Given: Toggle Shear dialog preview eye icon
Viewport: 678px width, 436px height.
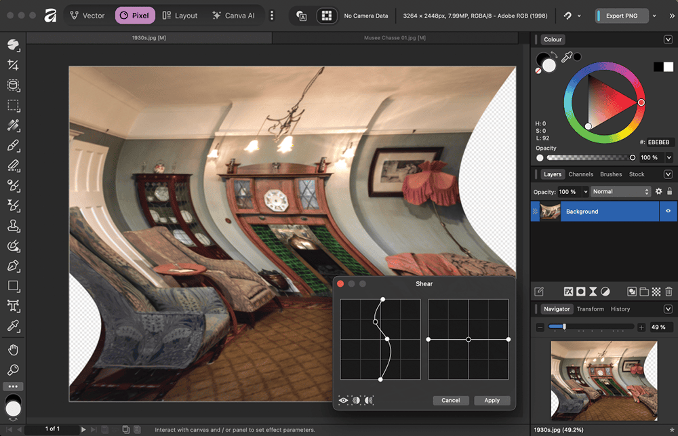Looking at the screenshot, I should point(344,401).
